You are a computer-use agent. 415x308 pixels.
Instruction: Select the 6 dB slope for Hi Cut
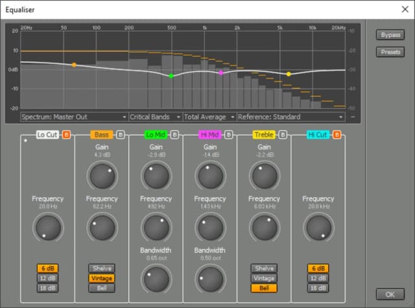pyautogui.click(x=318, y=268)
